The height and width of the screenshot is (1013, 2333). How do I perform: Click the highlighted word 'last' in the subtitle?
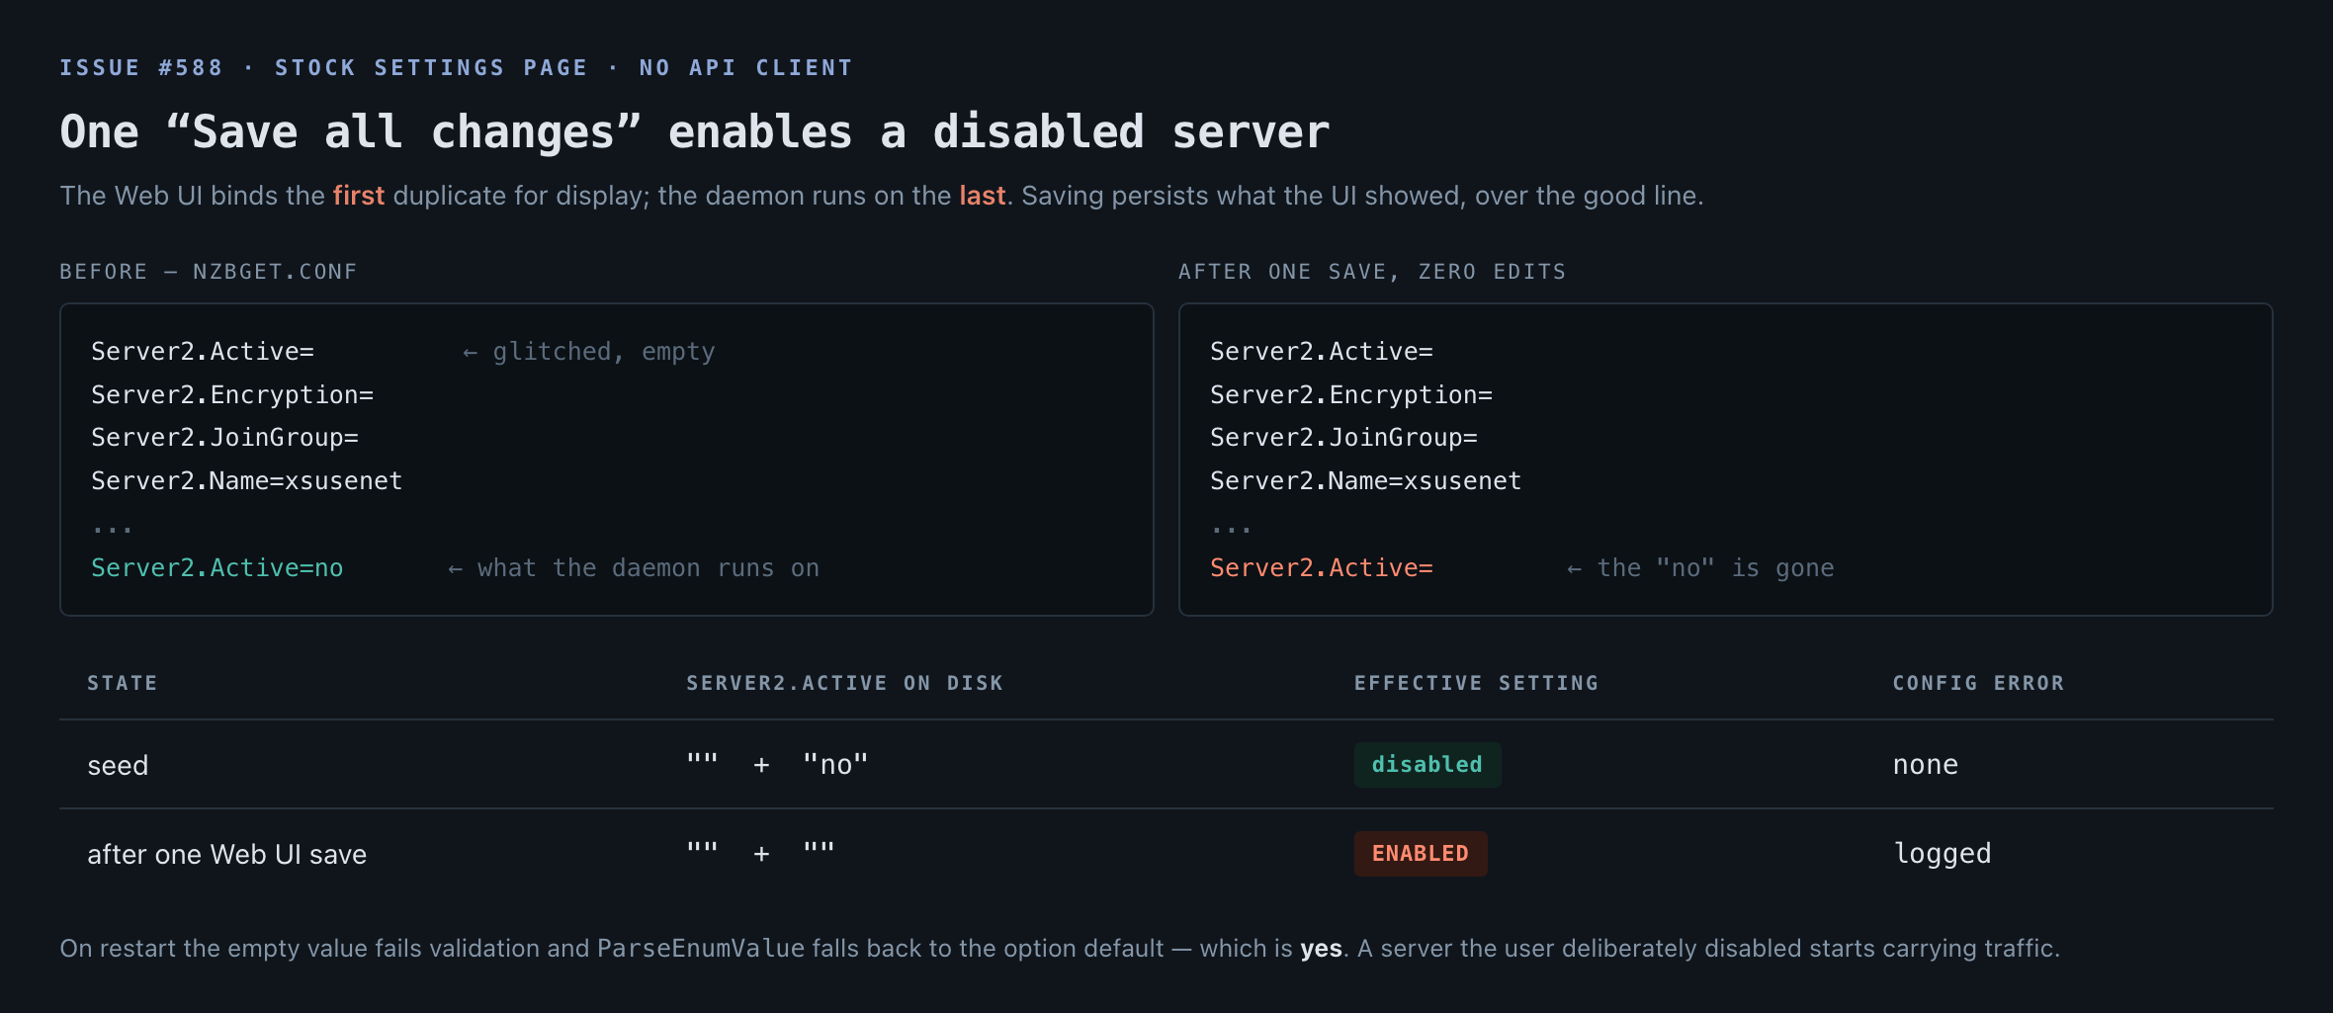coord(982,196)
